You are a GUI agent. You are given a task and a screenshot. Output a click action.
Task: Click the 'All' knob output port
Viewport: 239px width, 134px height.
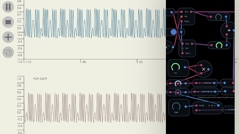(185, 67)
